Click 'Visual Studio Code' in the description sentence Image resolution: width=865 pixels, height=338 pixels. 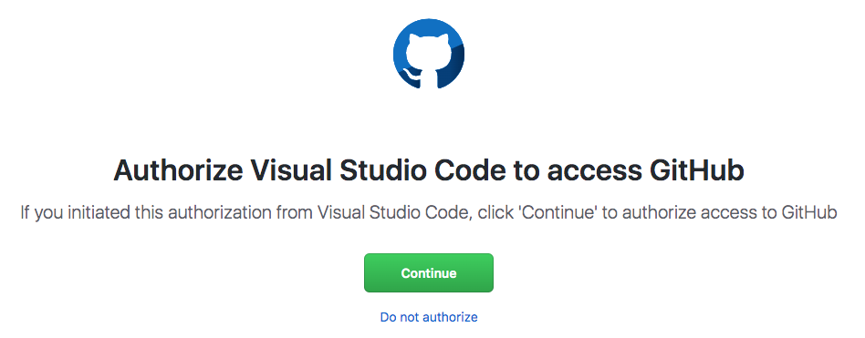(394, 212)
